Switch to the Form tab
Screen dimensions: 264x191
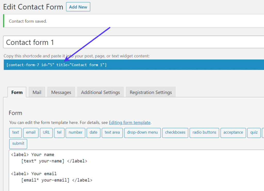[17, 92]
